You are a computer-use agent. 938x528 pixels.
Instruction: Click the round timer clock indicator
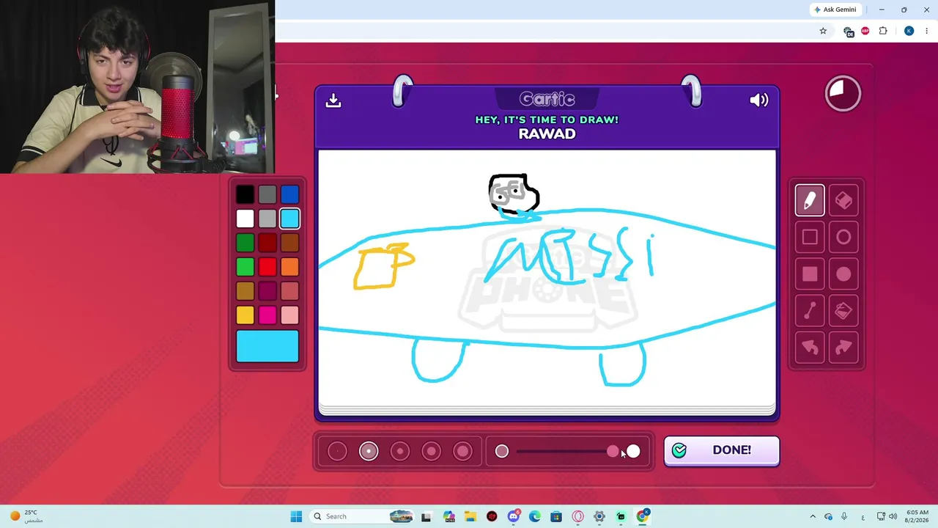tap(843, 93)
